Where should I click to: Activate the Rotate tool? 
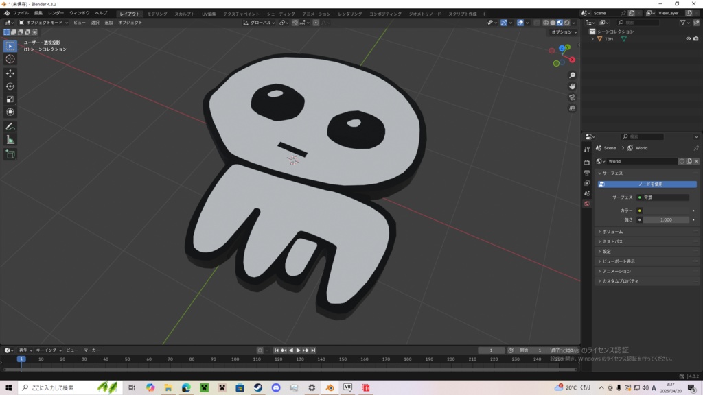point(10,86)
